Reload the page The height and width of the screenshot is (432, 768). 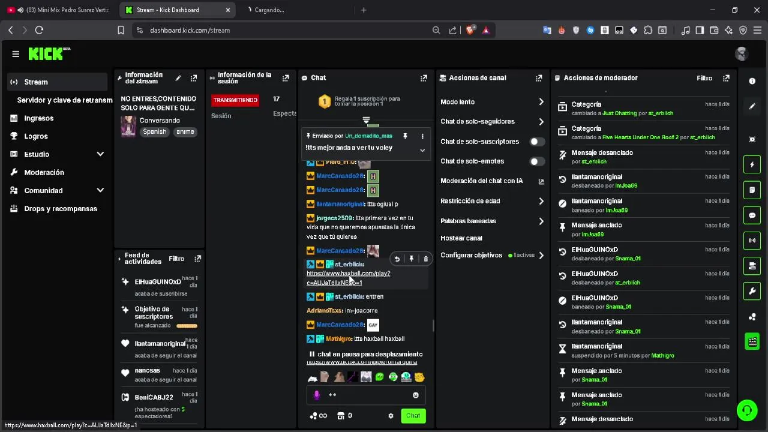(x=39, y=30)
